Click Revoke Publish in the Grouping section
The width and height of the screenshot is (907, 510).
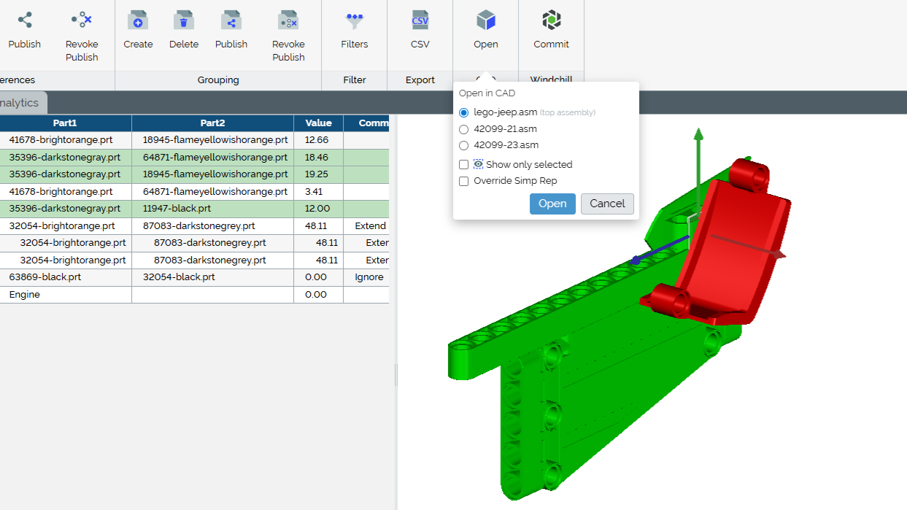click(x=288, y=20)
